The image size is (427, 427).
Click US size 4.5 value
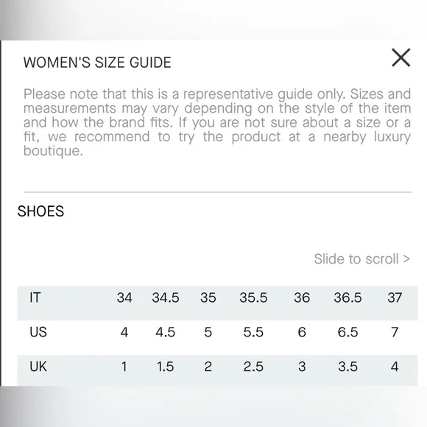pos(166,332)
